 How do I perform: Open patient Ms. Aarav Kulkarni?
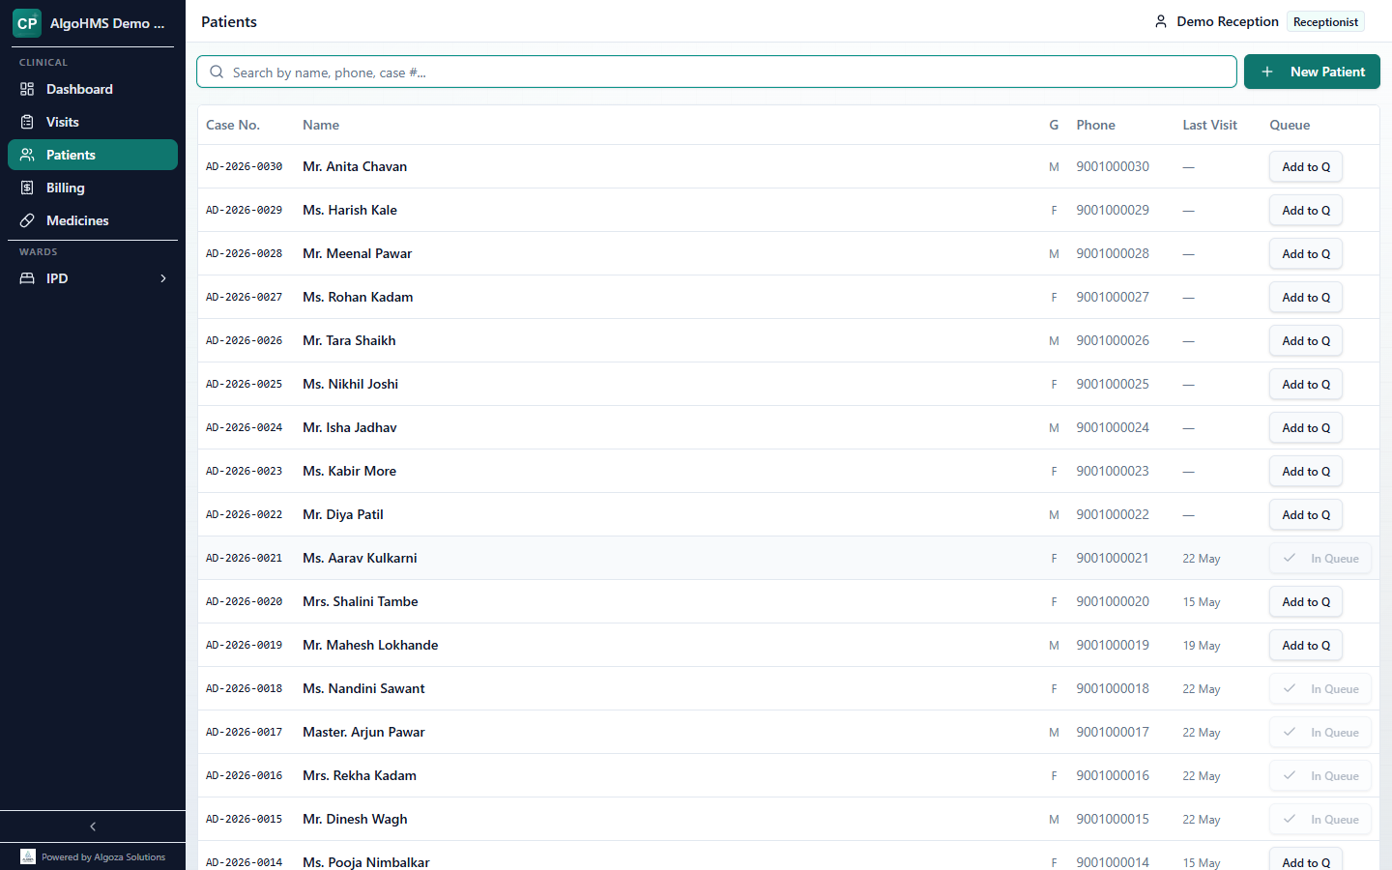point(360,558)
